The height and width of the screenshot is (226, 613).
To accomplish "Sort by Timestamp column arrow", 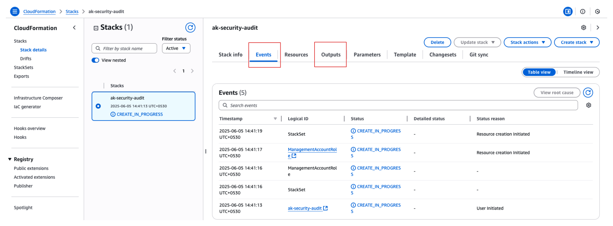I will coord(275,119).
